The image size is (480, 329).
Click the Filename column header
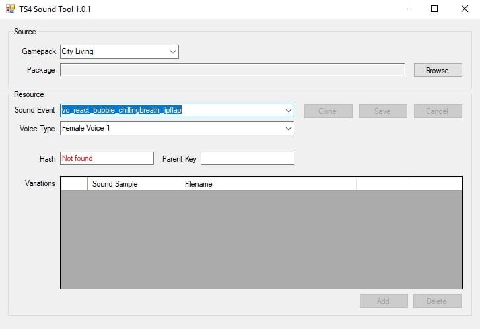pos(268,184)
